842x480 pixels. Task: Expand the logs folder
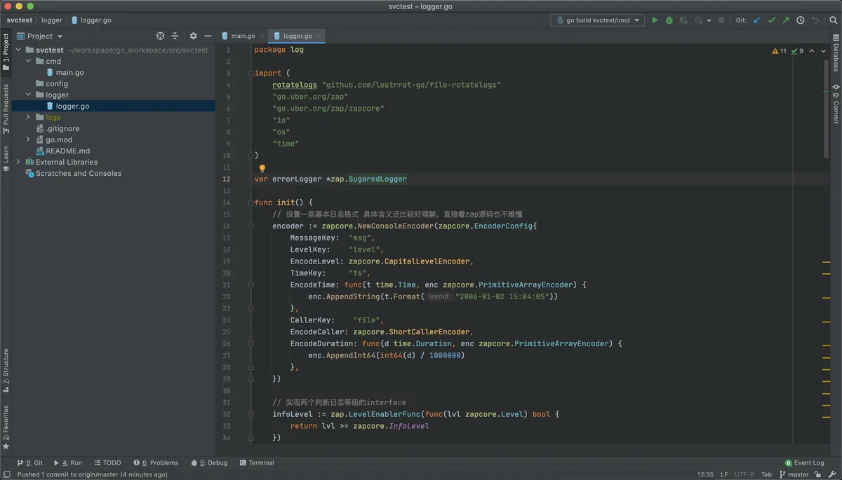pos(29,117)
